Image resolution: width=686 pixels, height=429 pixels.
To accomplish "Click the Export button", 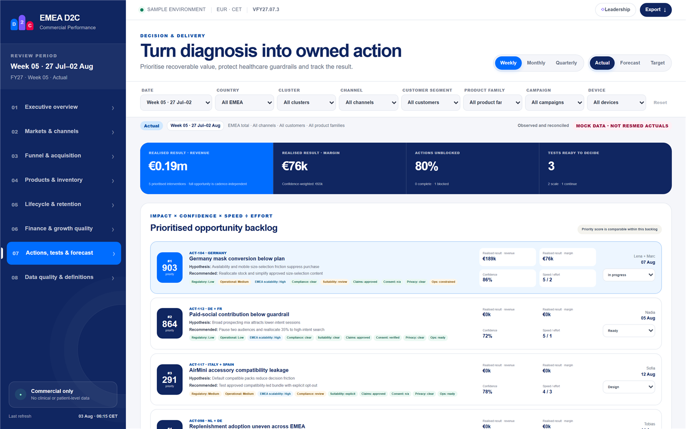I will 656,10.
